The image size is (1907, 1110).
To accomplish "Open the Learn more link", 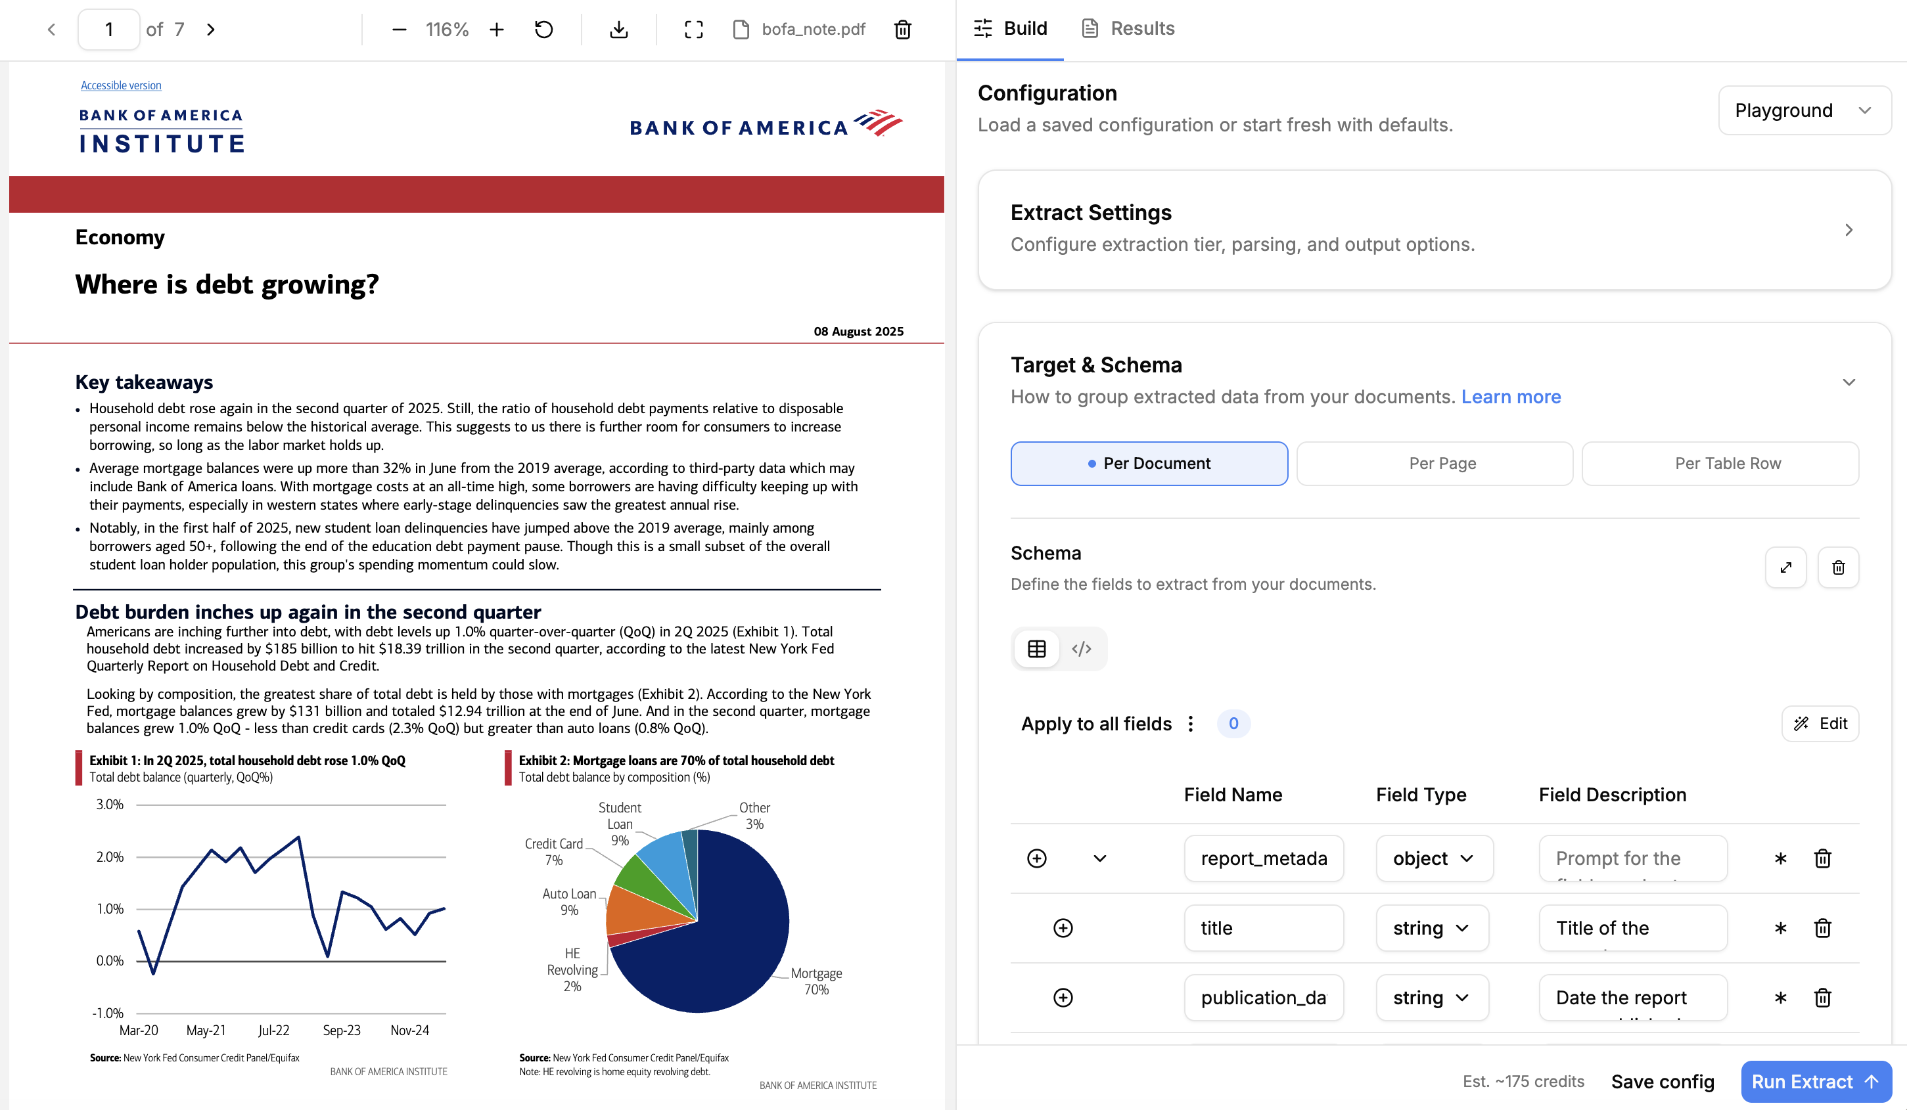I will pos(1511,396).
